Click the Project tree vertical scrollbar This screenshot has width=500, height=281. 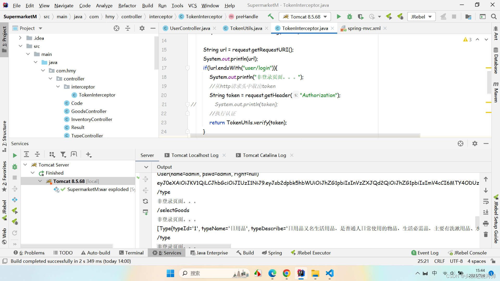156,53
